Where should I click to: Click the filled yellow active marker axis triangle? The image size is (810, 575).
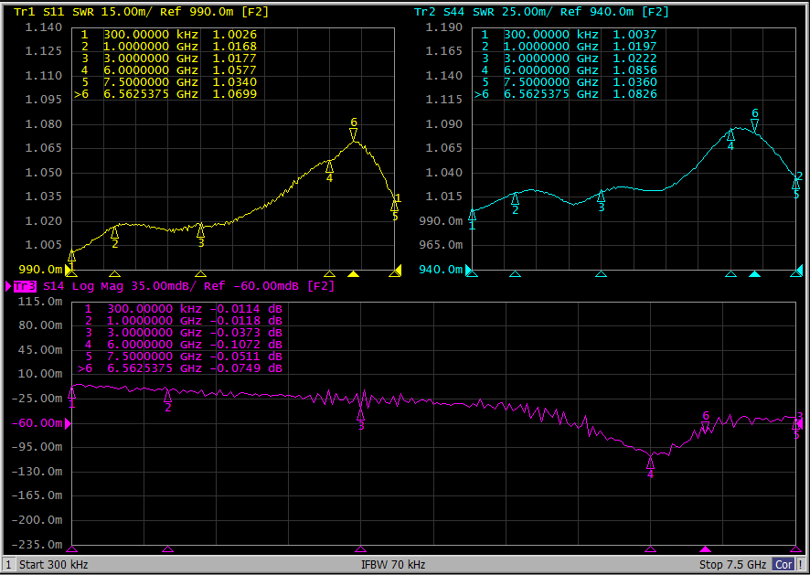(355, 273)
